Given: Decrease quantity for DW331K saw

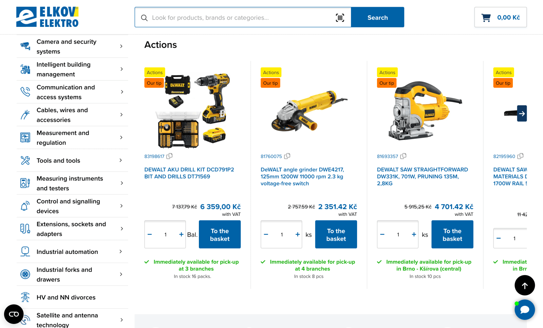Looking at the screenshot, I should (x=382, y=235).
